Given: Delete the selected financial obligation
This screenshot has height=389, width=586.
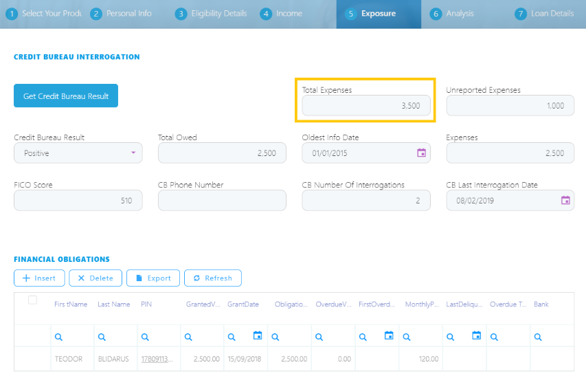Looking at the screenshot, I should click(96, 278).
